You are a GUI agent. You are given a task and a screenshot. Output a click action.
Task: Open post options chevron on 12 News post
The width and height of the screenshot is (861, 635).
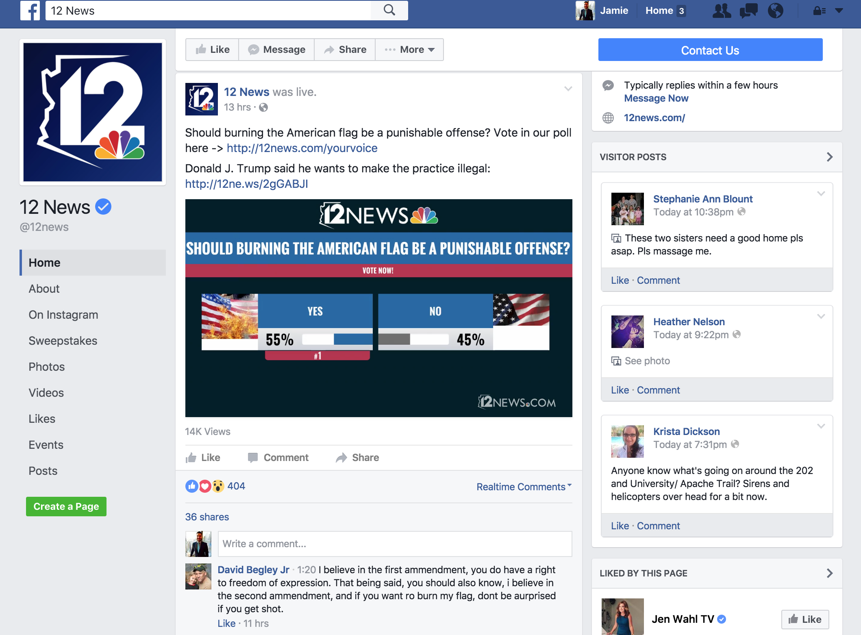568,89
